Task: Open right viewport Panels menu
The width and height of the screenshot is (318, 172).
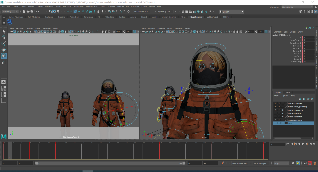Action: 187,28
